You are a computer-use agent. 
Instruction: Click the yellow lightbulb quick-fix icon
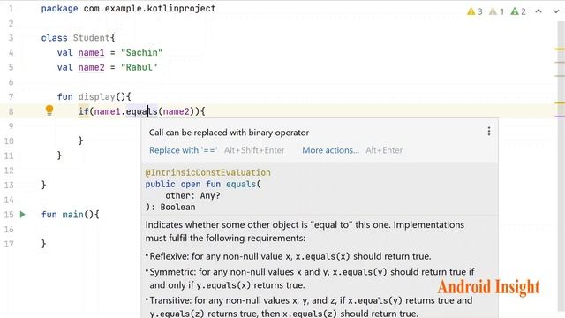coord(49,110)
